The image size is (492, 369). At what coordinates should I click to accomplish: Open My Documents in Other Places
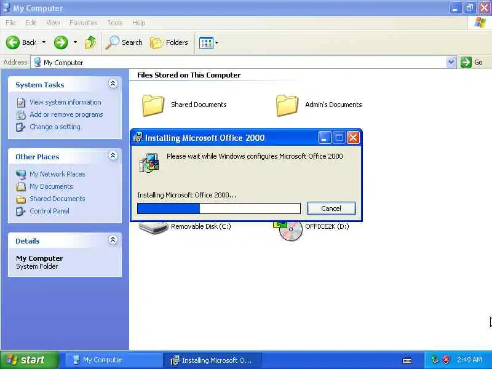coord(51,186)
